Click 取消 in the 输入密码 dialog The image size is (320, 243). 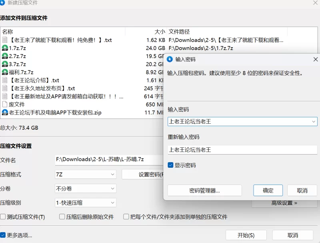(302, 190)
